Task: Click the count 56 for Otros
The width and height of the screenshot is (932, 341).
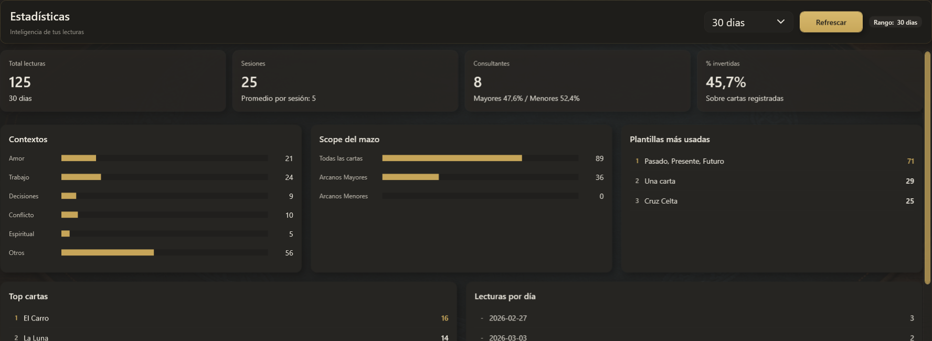Action: (289, 253)
